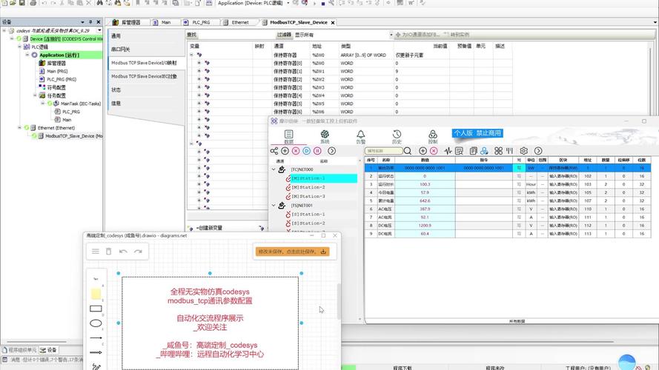
Task: Click the orange unsaved changes save button
Action: 293,252
